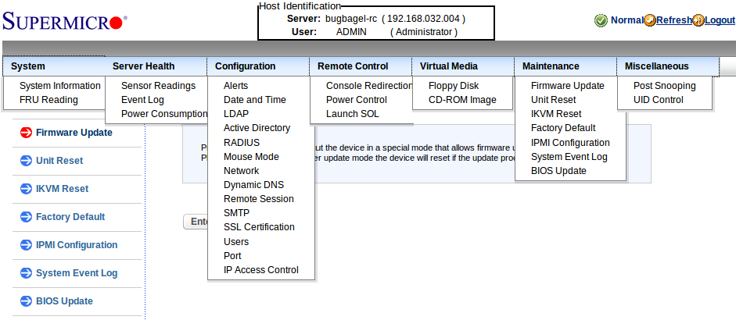Choose SSL Certification in Configuration menu
This screenshot has height=320, width=736.
point(259,227)
